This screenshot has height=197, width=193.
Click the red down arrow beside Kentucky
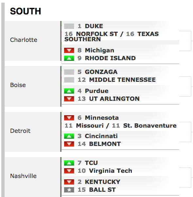coord(69,182)
